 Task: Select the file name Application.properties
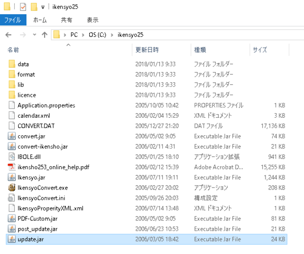[x=46, y=105]
